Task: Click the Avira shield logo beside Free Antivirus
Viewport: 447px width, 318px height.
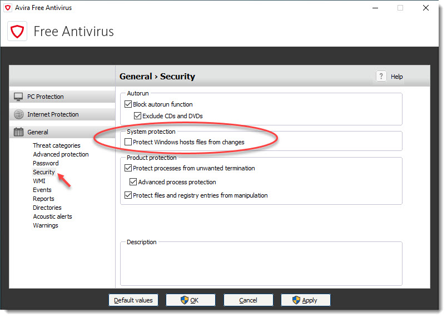Action: pyautogui.click(x=17, y=31)
